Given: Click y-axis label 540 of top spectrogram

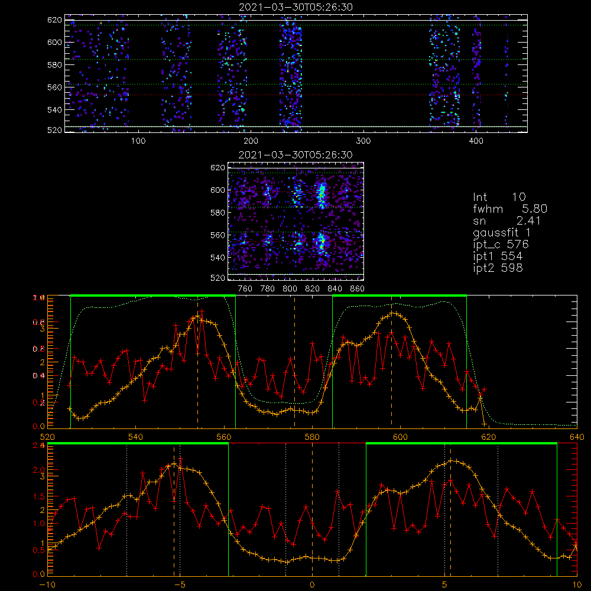Looking at the screenshot, I should point(54,110).
